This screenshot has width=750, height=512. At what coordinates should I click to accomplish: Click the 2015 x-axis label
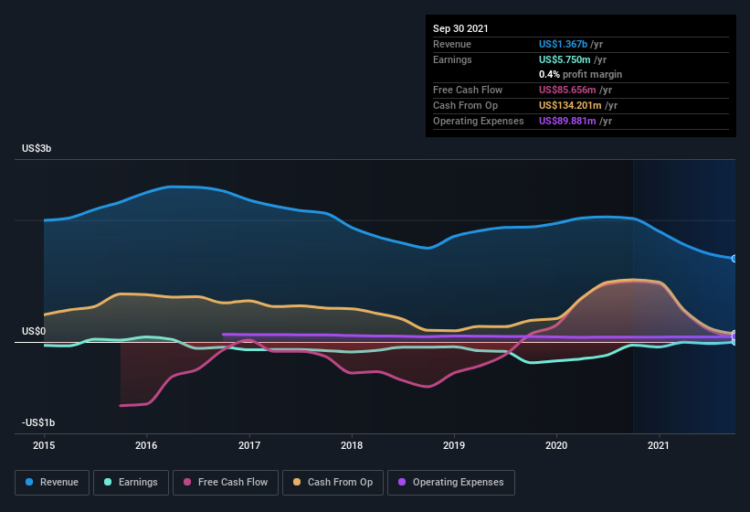pyautogui.click(x=44, y=445)
